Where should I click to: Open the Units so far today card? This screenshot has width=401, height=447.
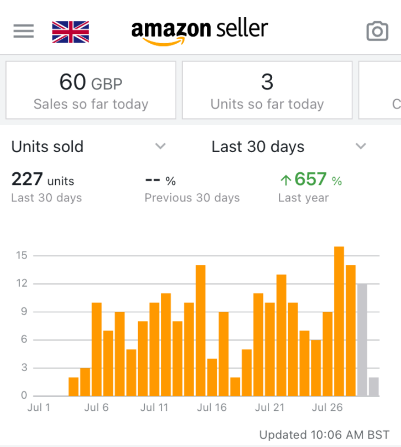267,90
